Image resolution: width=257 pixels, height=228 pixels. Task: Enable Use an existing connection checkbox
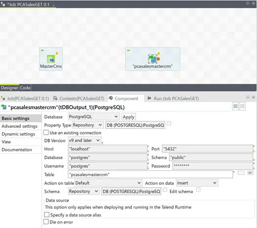(x=46, y=132)
